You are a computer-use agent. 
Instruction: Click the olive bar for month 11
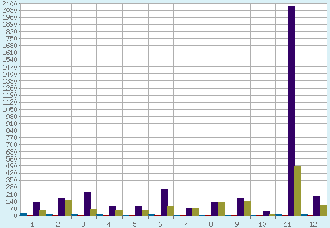click(x=298, y=191)
